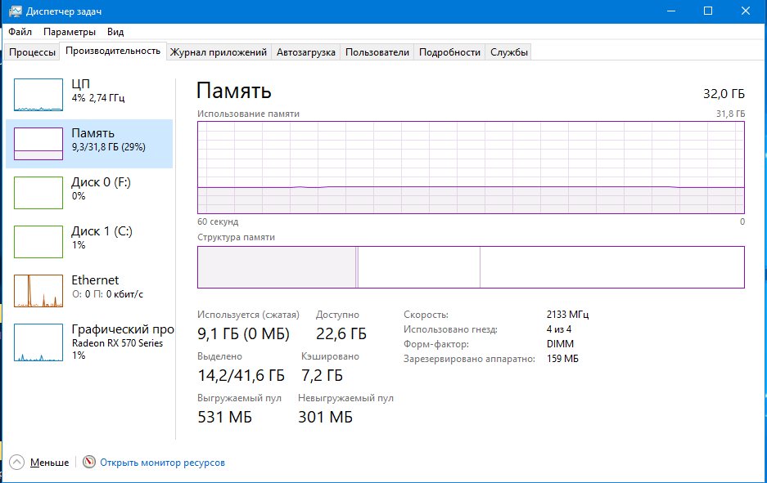Click the Меньше button
Image resolution: width=767 pixels, height=483 pixels.
(x=51, y=462)
